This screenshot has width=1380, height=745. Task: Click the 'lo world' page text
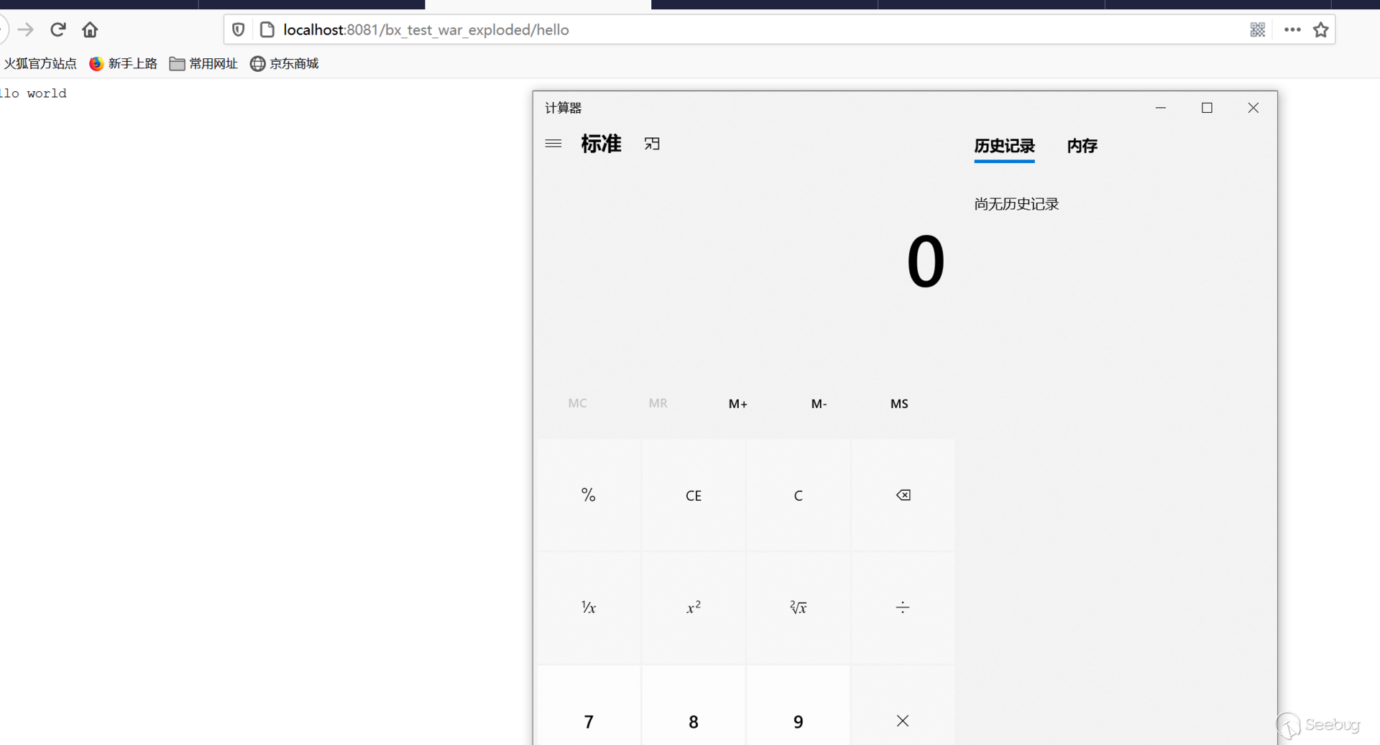coord(33,93)
